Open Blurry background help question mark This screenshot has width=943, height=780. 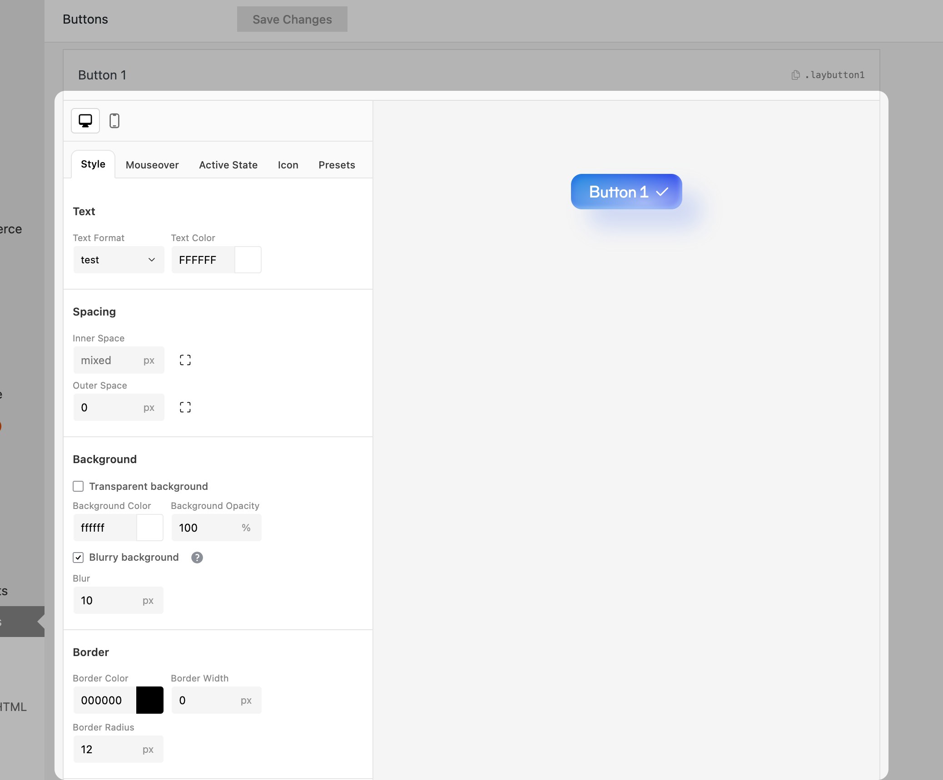(197, 558)
